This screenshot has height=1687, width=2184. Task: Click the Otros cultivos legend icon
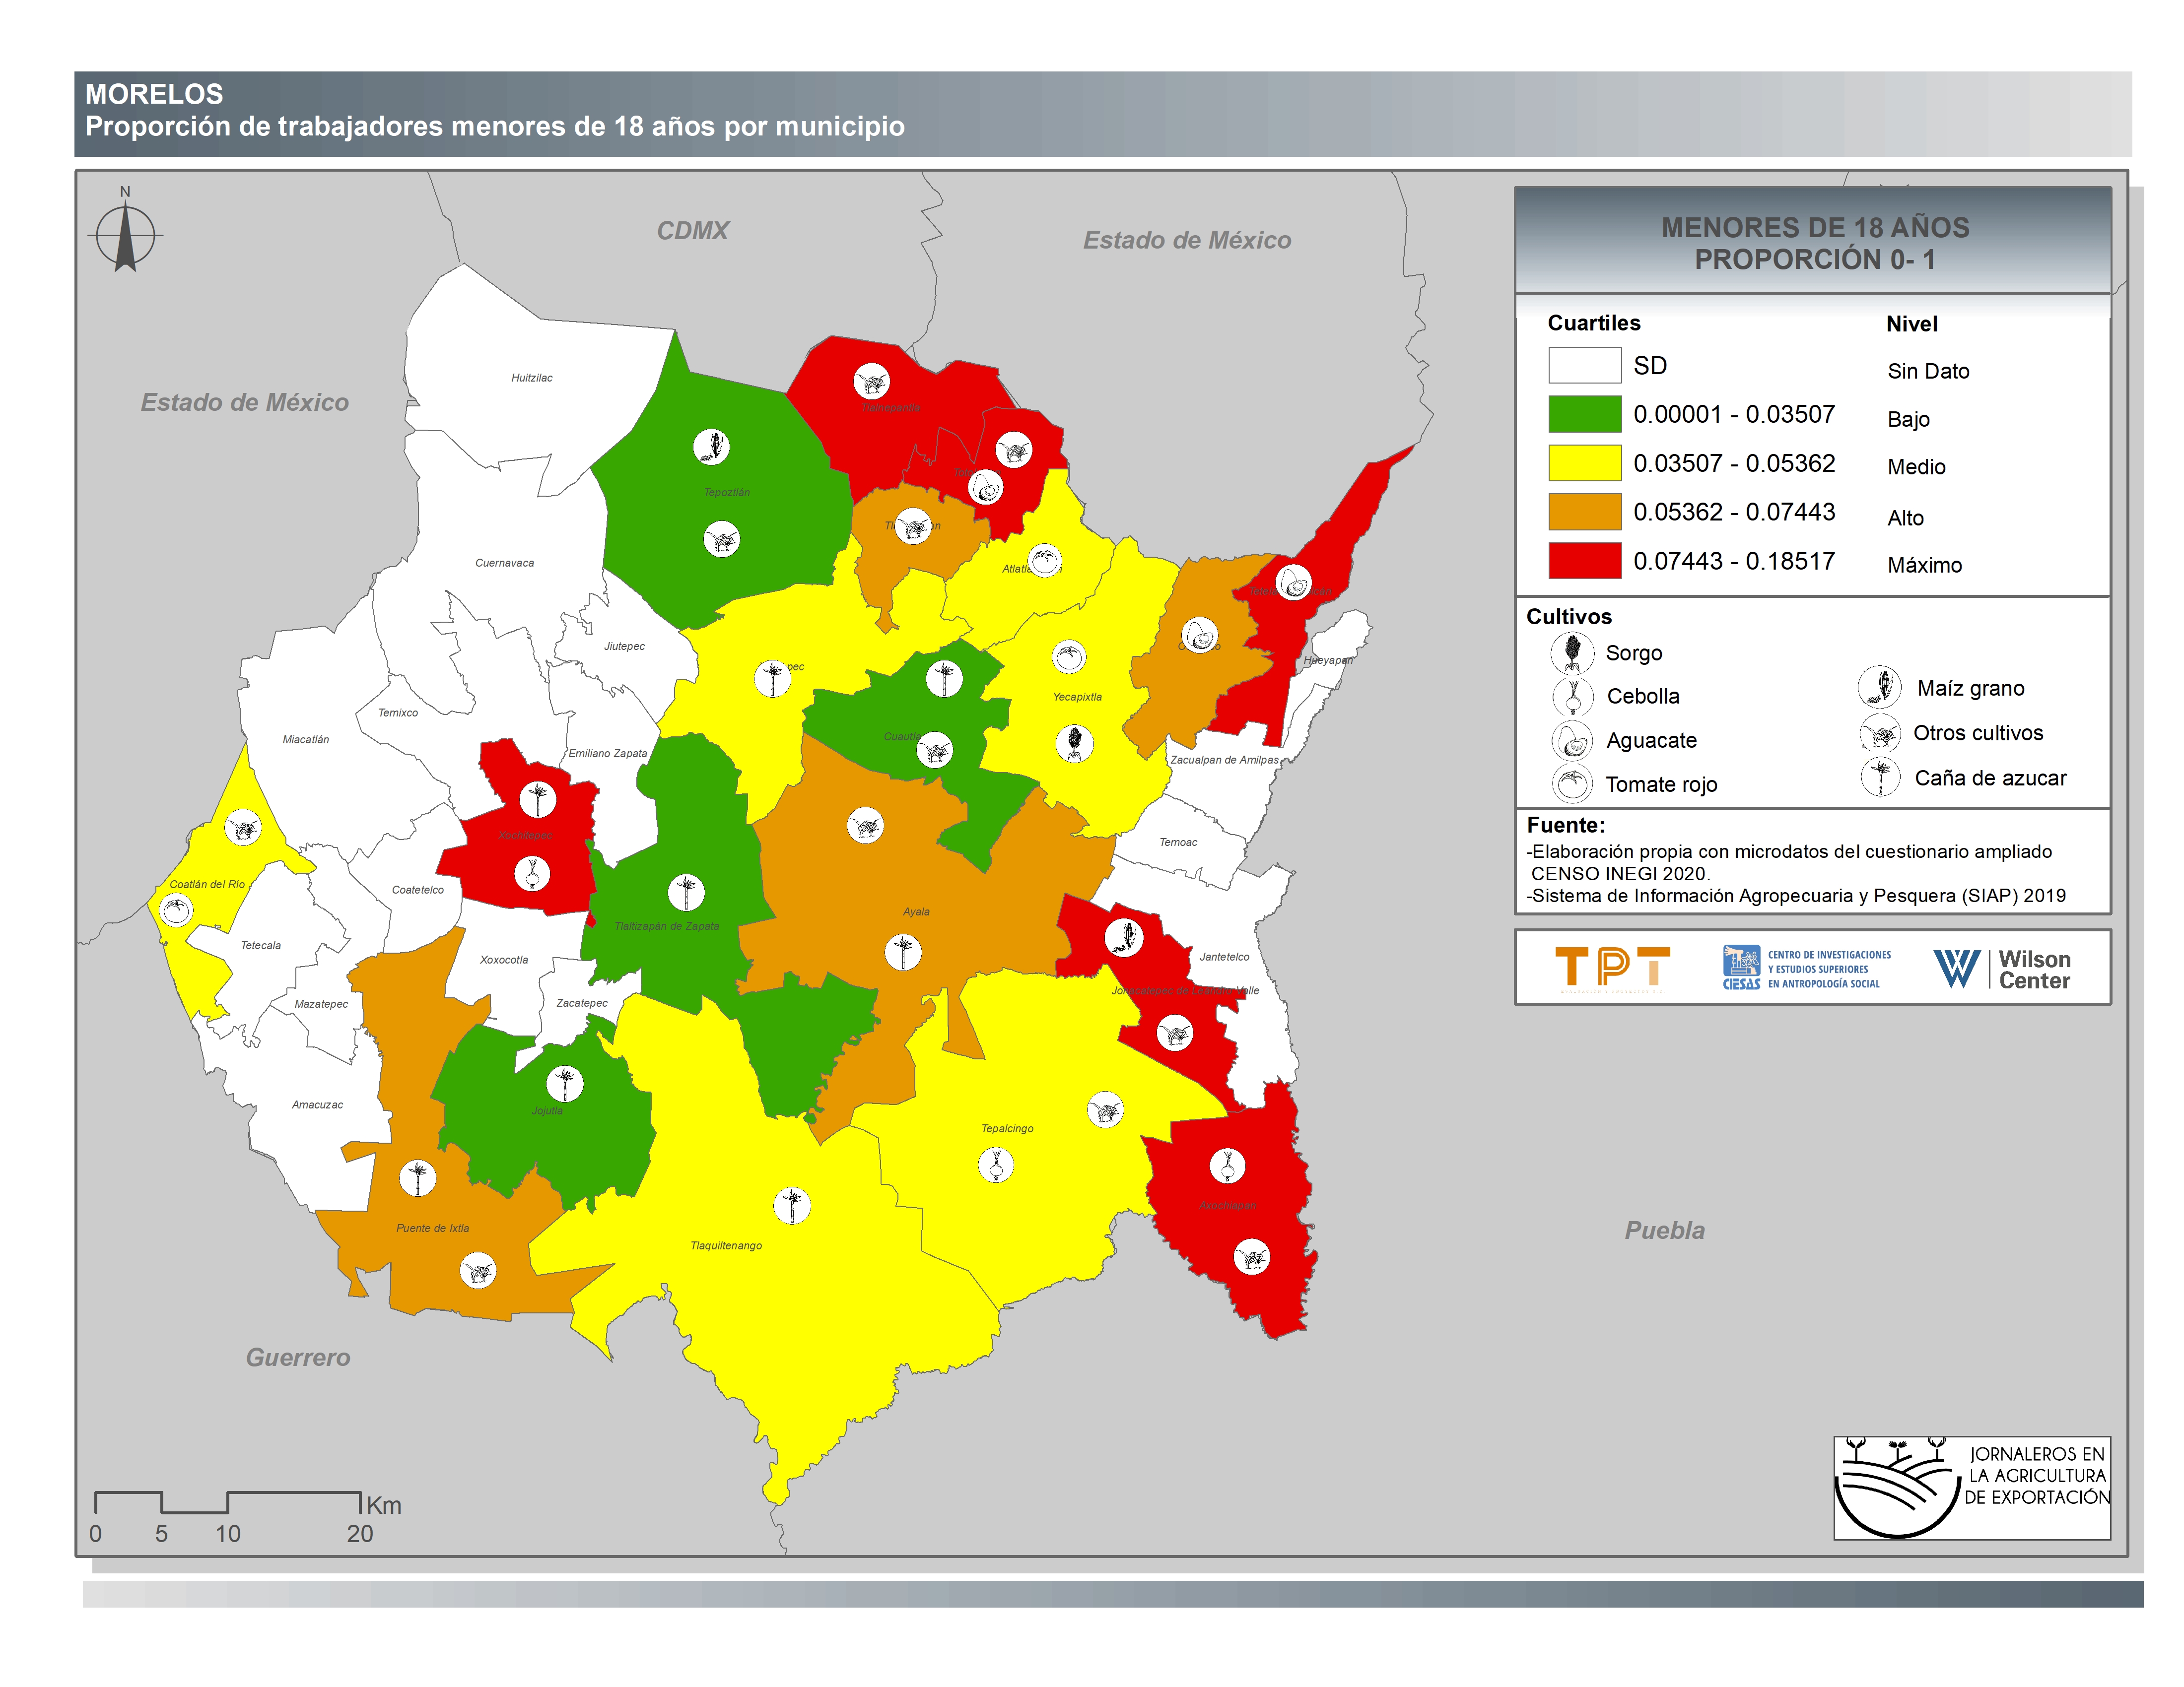[1879, 732]
